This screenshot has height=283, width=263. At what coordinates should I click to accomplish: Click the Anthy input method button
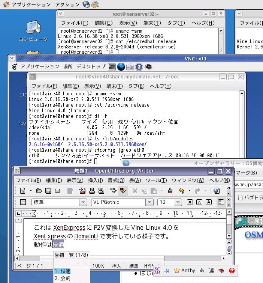coord(185,270)
